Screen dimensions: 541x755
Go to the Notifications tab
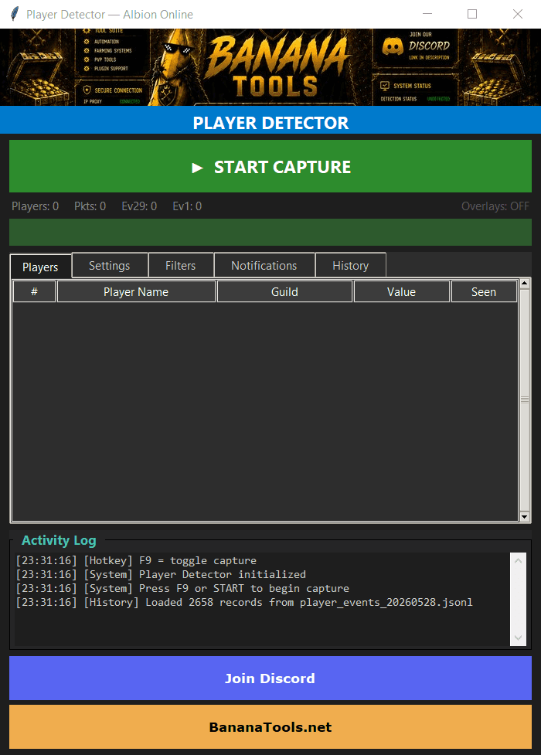[x=264, y=265]
